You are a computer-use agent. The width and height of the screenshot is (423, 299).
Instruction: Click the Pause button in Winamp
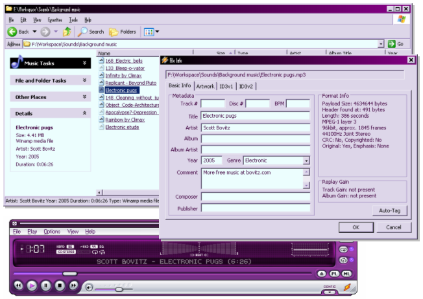[x=46, y=285]
